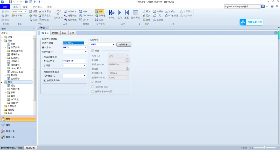Open the 水溶度 dropdown
The width and height of the screenshot is (280, 150).
click(x=85, y=66)
